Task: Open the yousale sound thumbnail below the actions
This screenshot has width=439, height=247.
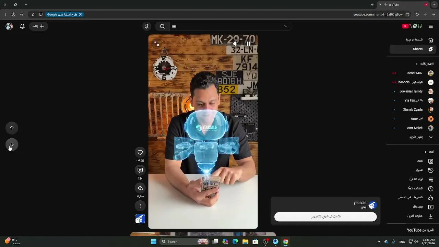Action: [140, 219]
